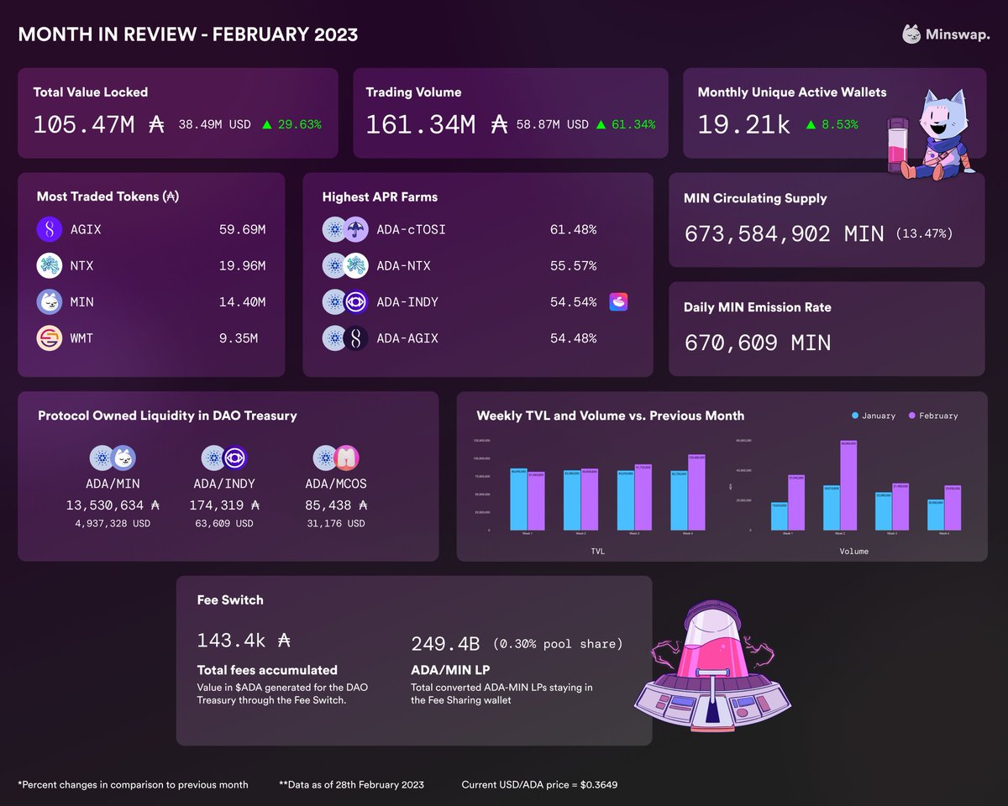
Task: Click the ADA/INDY treasury pair icon
Action: point(224,458)
